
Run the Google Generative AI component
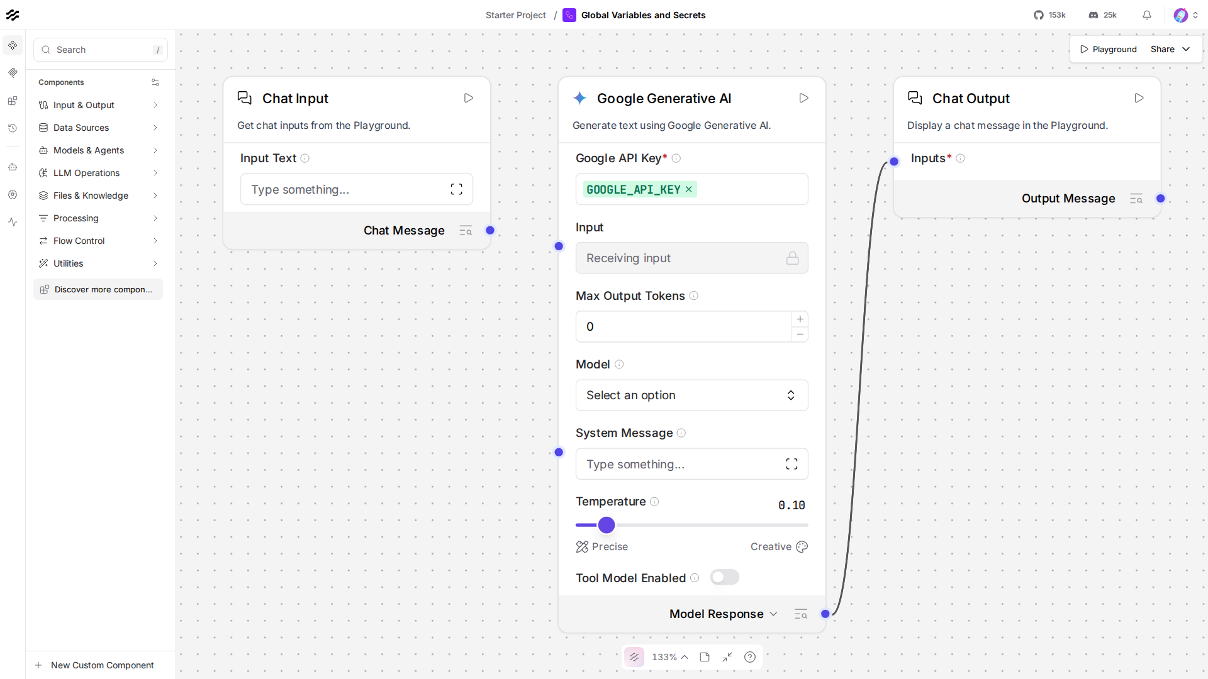click(804, 98)
